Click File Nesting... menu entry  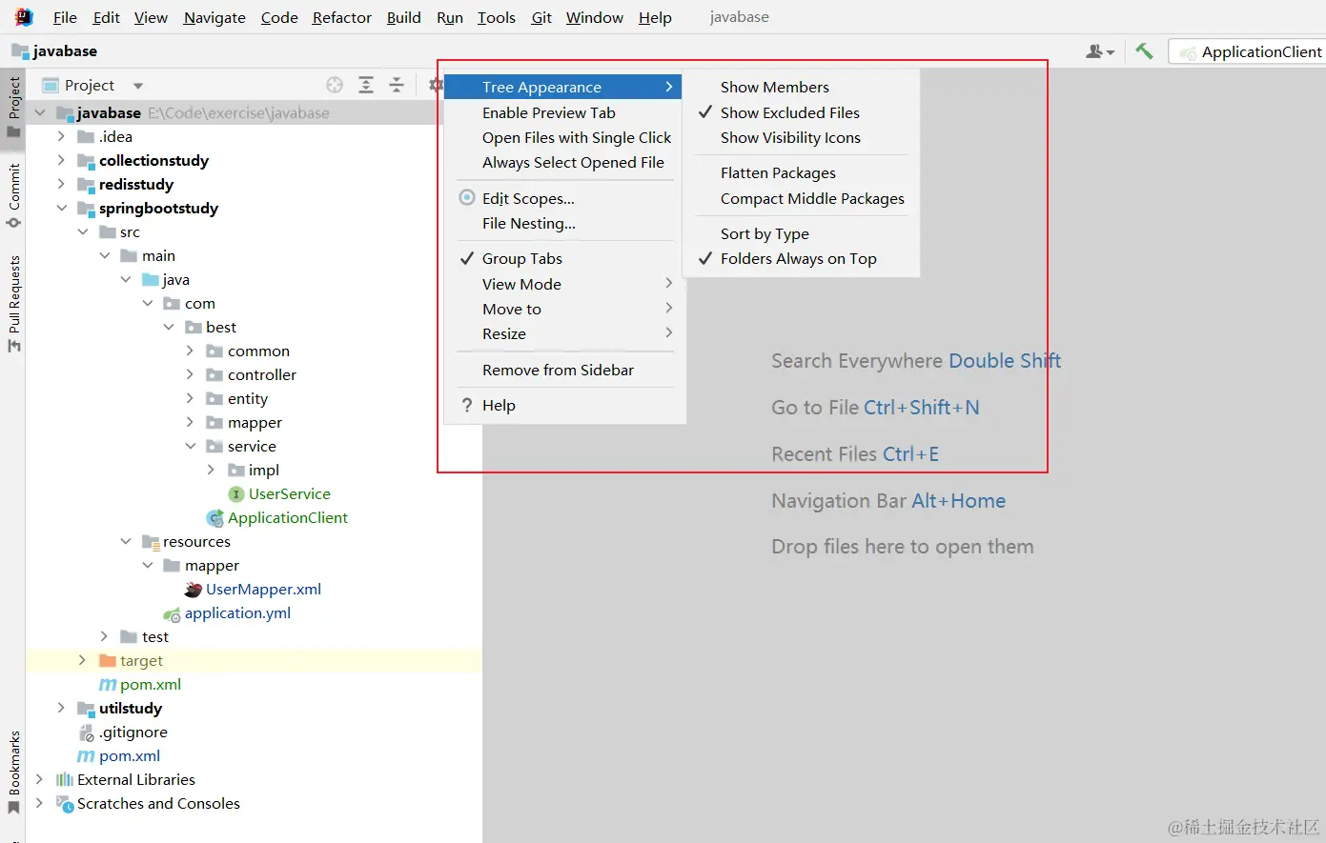coord(565,223)
